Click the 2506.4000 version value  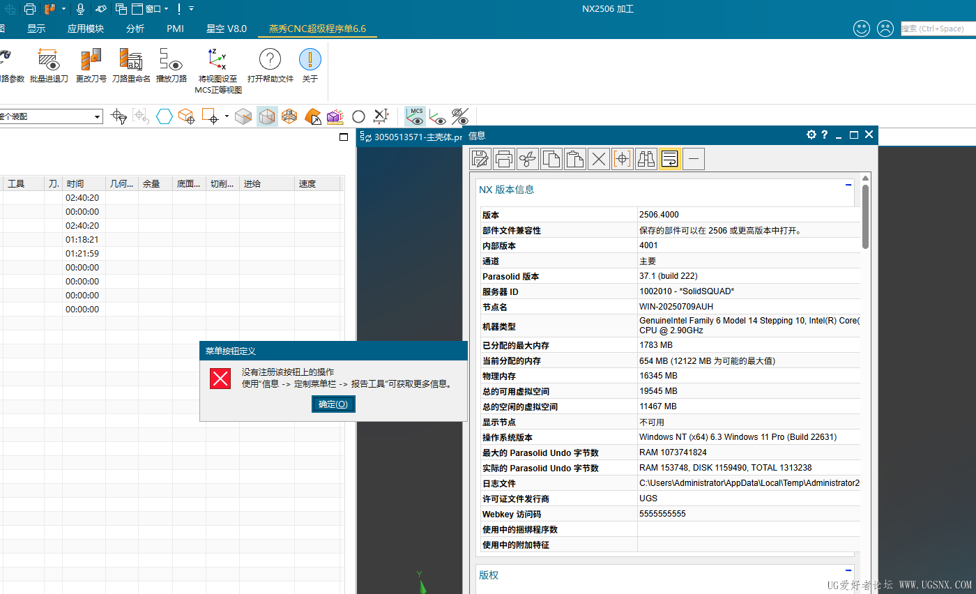pos(659,215)
